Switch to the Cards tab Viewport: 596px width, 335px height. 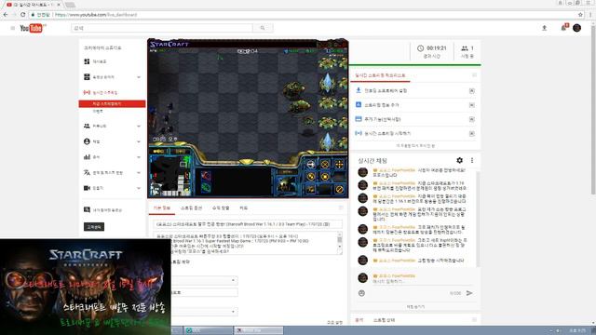coord(244,208)
